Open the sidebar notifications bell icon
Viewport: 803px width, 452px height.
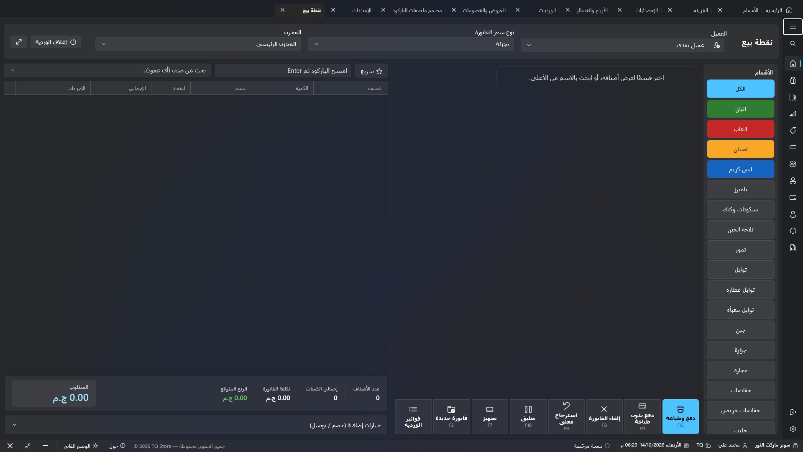tap(793, 231)
